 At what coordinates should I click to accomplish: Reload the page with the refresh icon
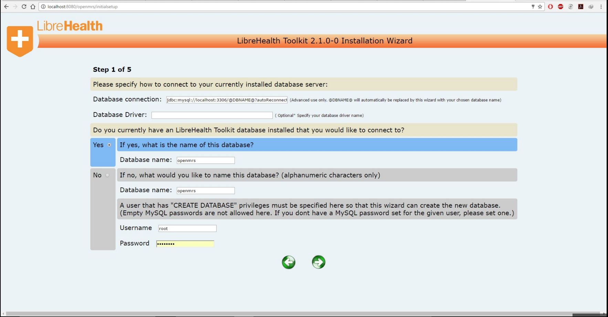point(24,7)
